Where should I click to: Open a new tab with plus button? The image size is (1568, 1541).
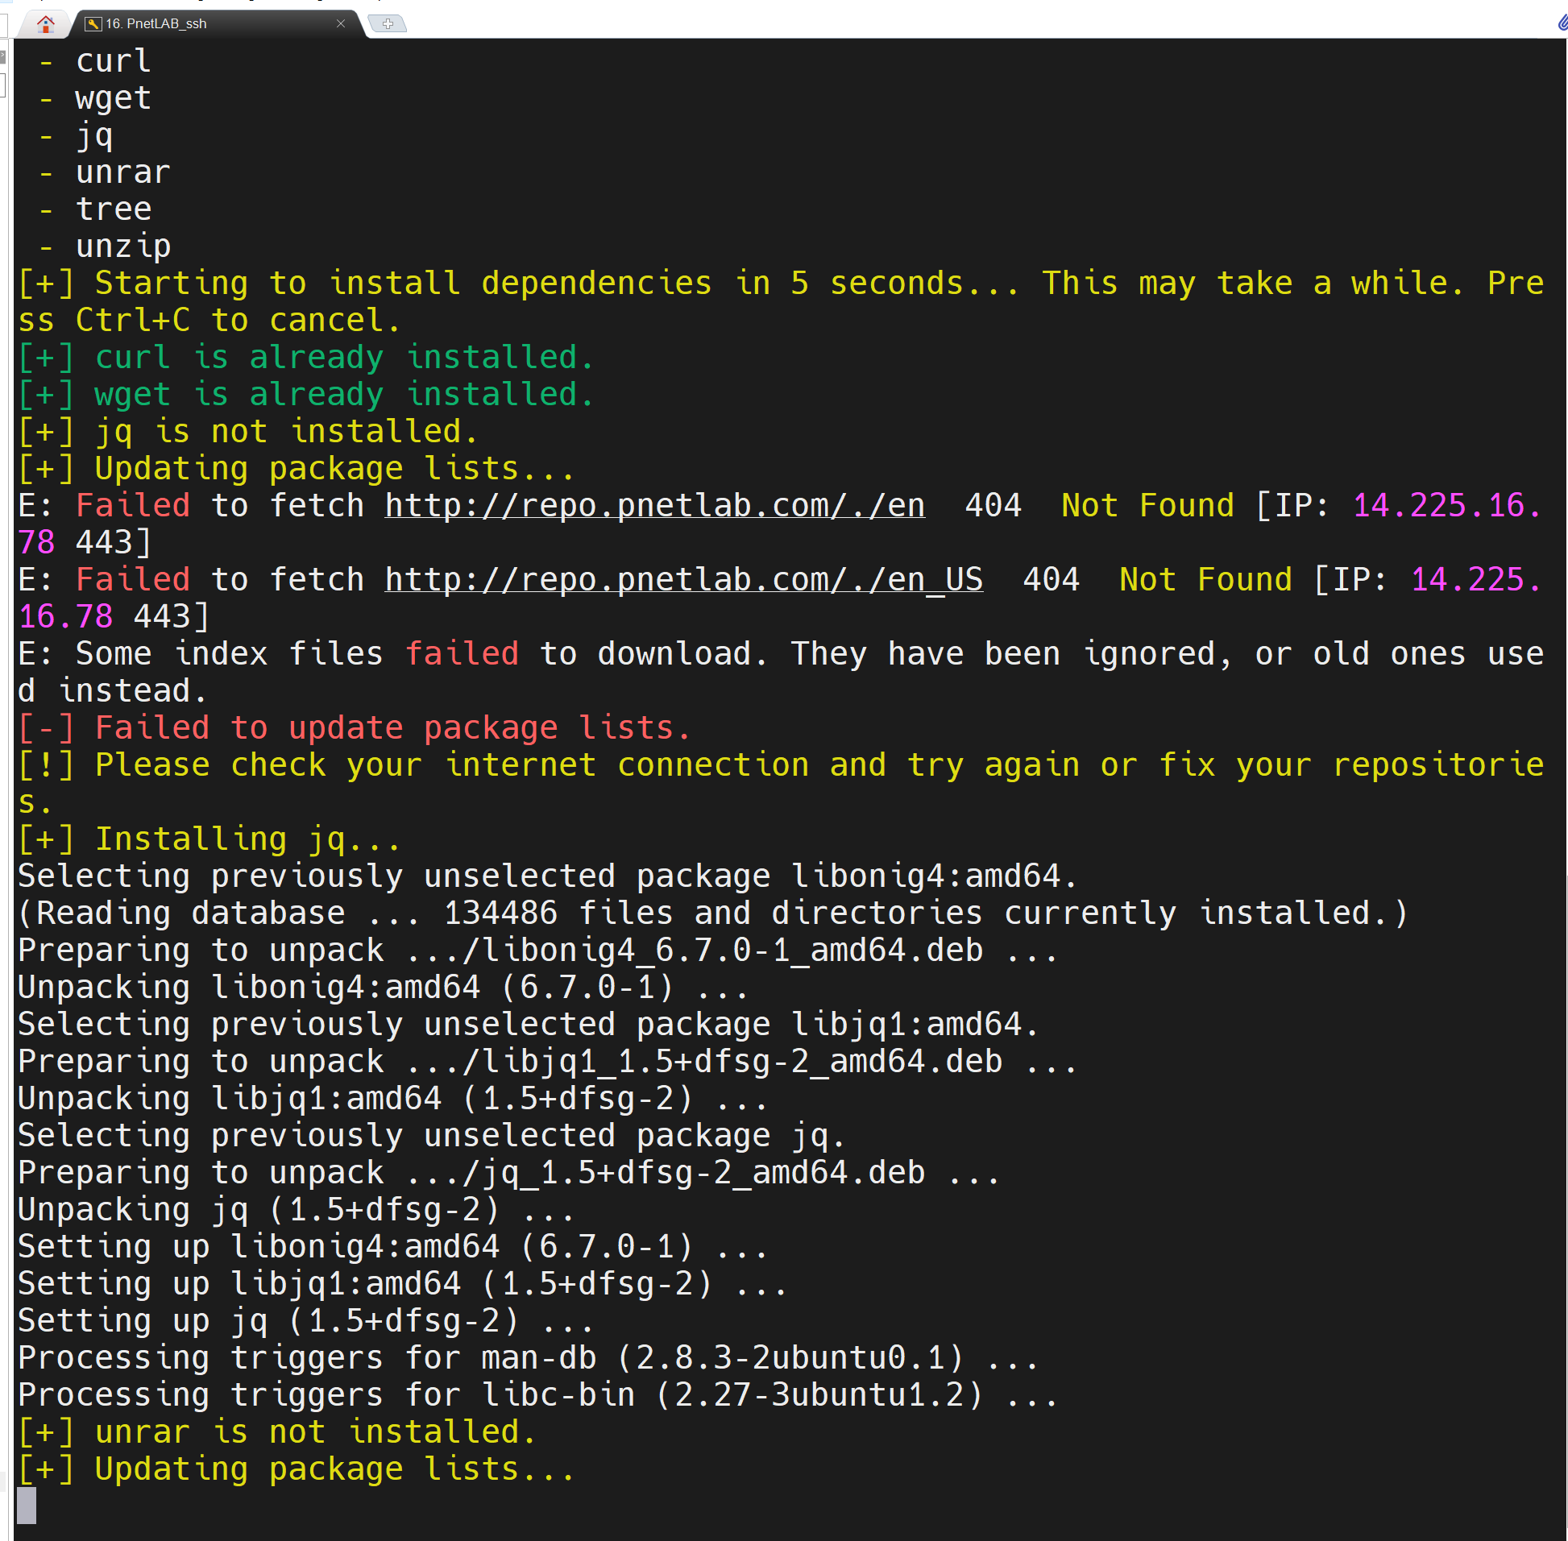[388, 23]
